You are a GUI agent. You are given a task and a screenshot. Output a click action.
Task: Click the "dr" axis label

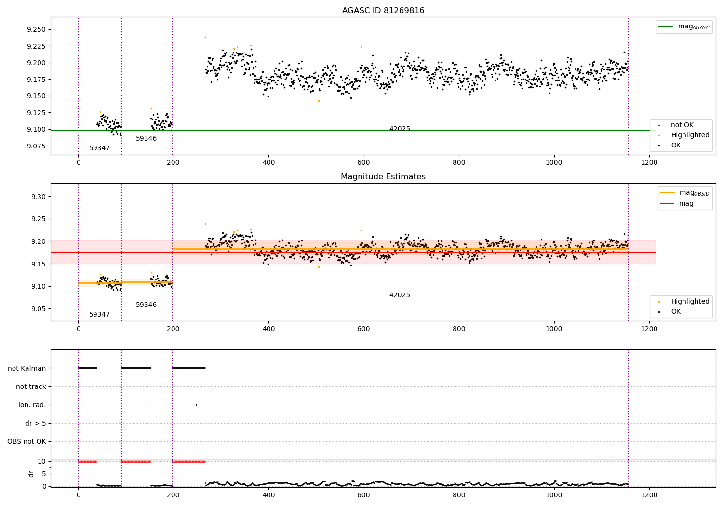(x=31, y=474)
